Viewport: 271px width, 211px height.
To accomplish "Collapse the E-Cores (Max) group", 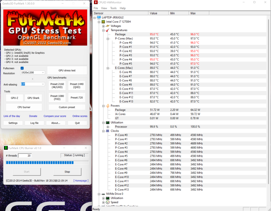I will (x=108, y=68).
